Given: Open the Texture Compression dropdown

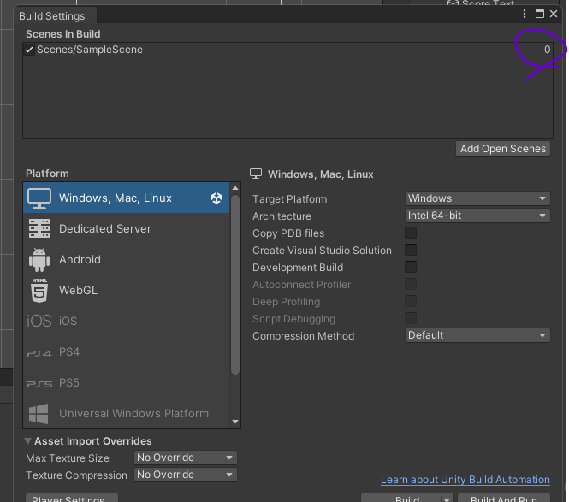Looking at the screenshot, I should (x=186, y=475).
